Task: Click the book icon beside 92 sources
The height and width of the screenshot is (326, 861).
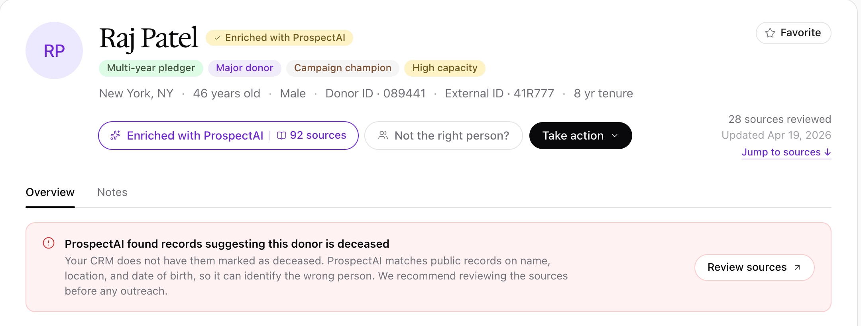Action: pos(281,136)
